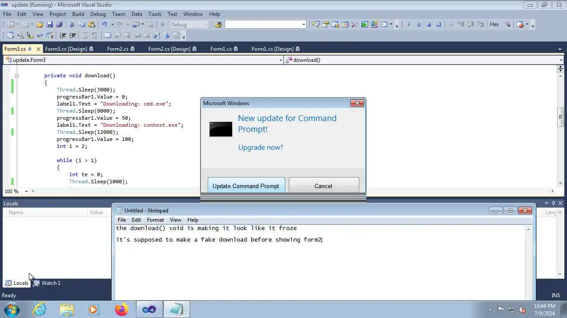Toggle Hex display in debug toolbar
The image size is (567, 318).
pos(494,25)
